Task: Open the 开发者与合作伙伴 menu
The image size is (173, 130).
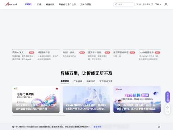Action: coord(67,4)
